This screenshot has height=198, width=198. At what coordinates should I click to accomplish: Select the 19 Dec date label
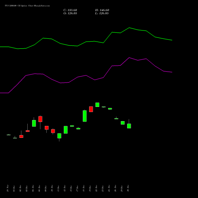coord(90,188)
